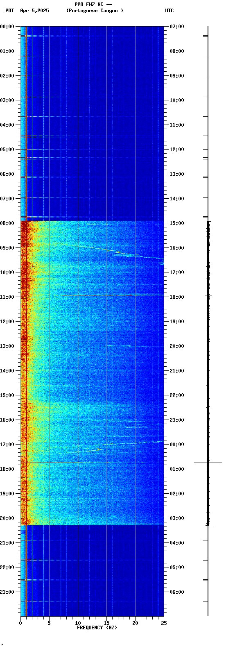Click the station title 'PPO EHZ NC --'
226x649 pixels.
point(93,5)
